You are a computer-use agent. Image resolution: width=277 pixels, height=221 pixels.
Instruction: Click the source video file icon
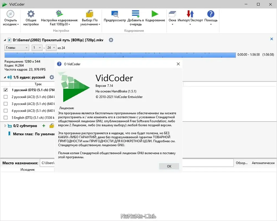pos(9,40)
